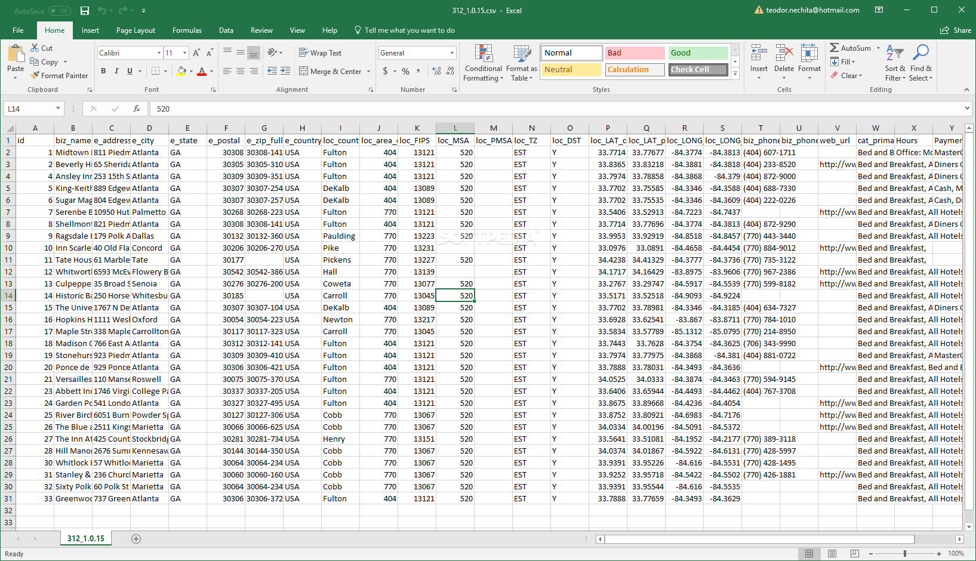Open the font name Calibri dropdown
Image resolution: width=976 pixels, height=561 pixels.
click(159, 53)
